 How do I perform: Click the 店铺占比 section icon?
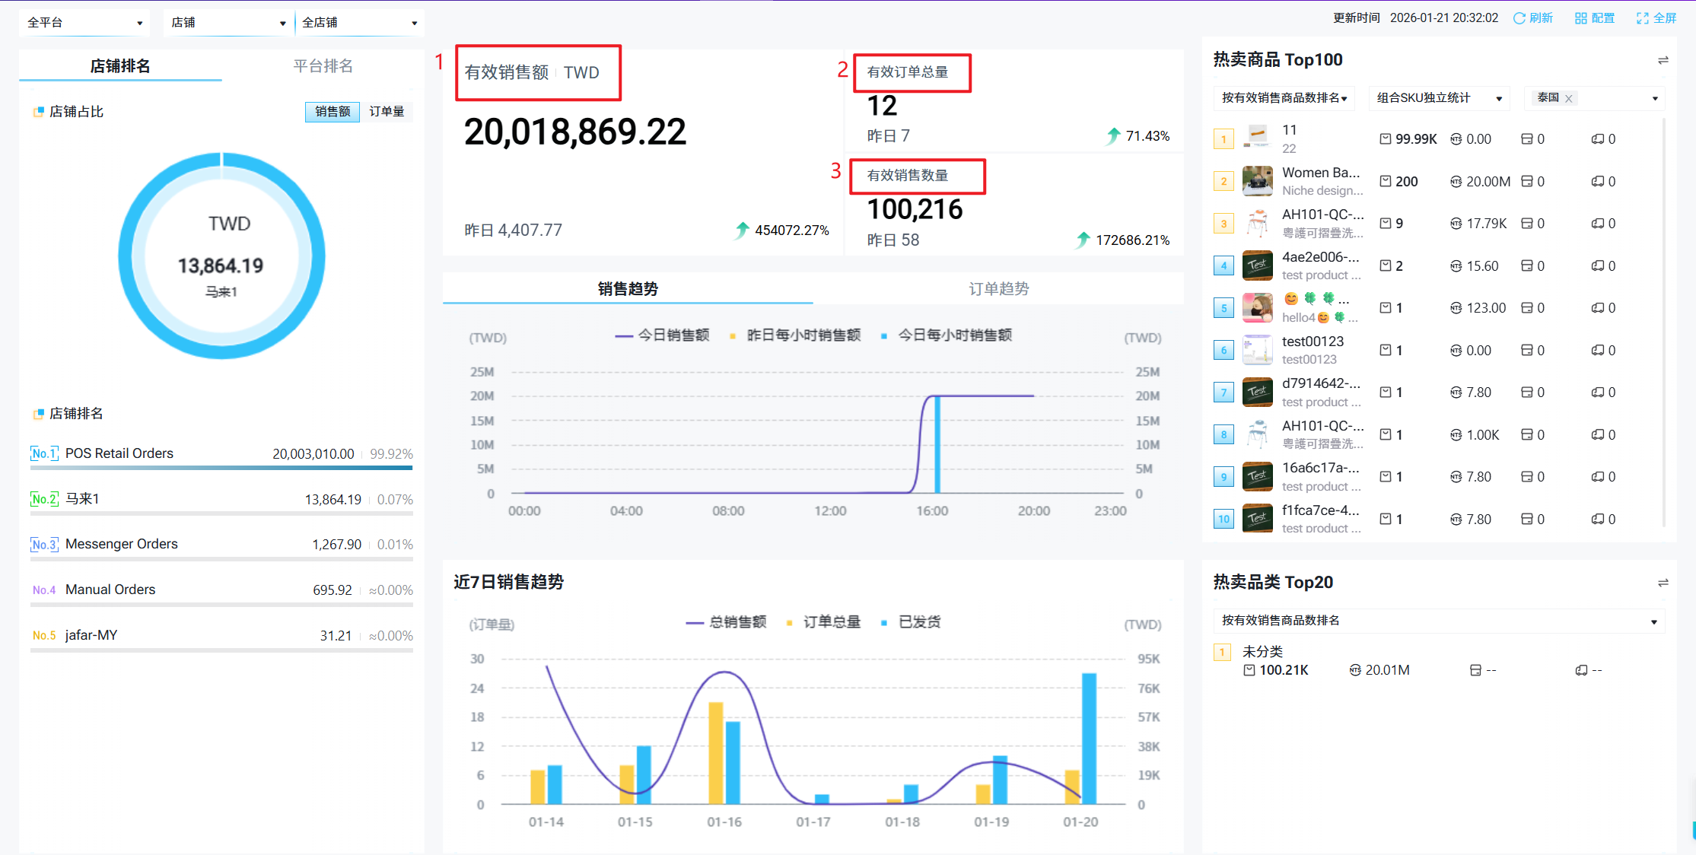pos(38,112)
